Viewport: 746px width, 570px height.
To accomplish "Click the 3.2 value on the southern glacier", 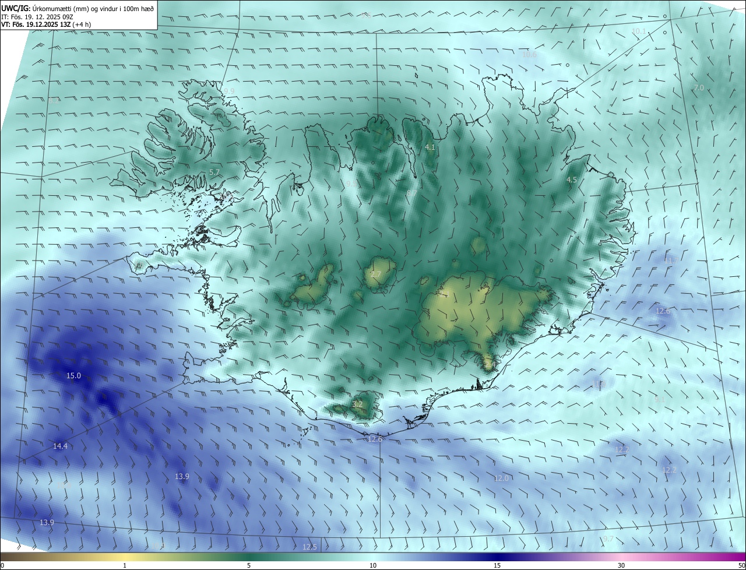I will [x=357, y=404].
